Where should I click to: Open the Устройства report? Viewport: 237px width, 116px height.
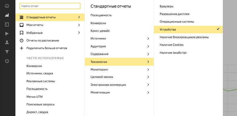(x=188, y=30)
